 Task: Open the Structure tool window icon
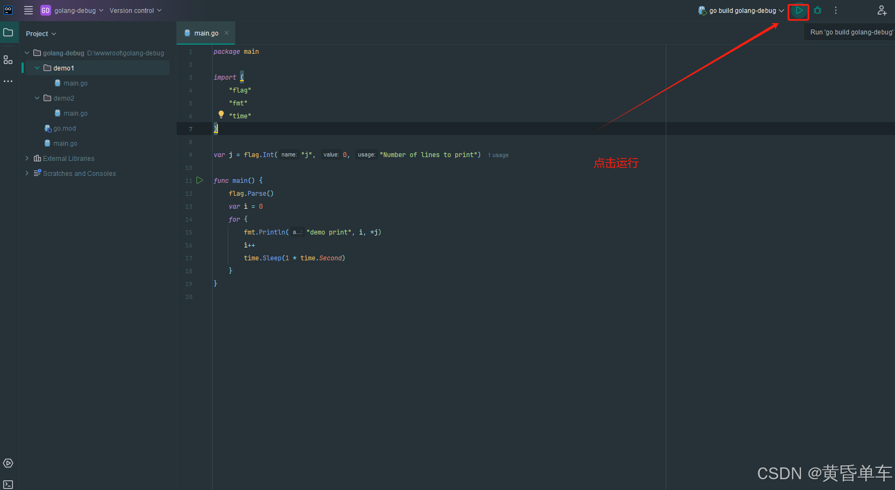tap(8, 60)
